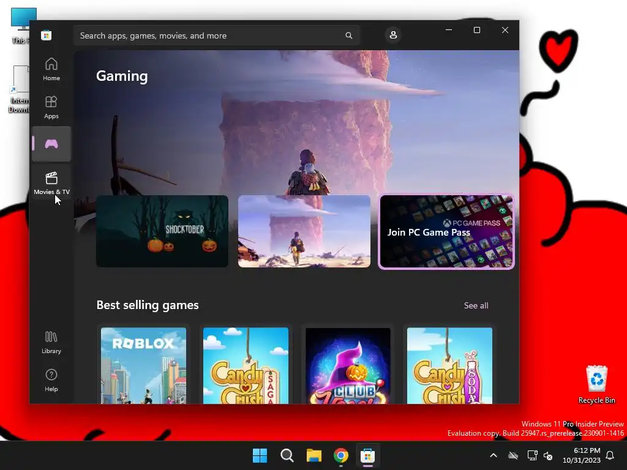Image resolution: width=627 pixels, height=470 pixels.
Task: Open the Windows Start menu
Action: click(x=260, y=455)
